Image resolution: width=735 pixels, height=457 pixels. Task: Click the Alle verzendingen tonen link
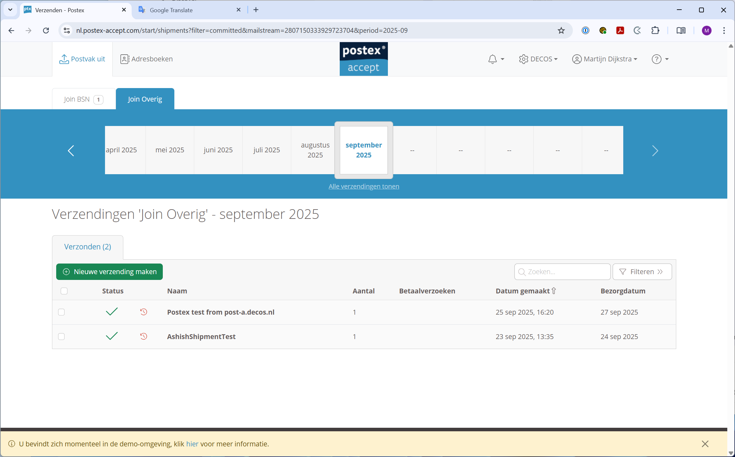coord(364,186)
